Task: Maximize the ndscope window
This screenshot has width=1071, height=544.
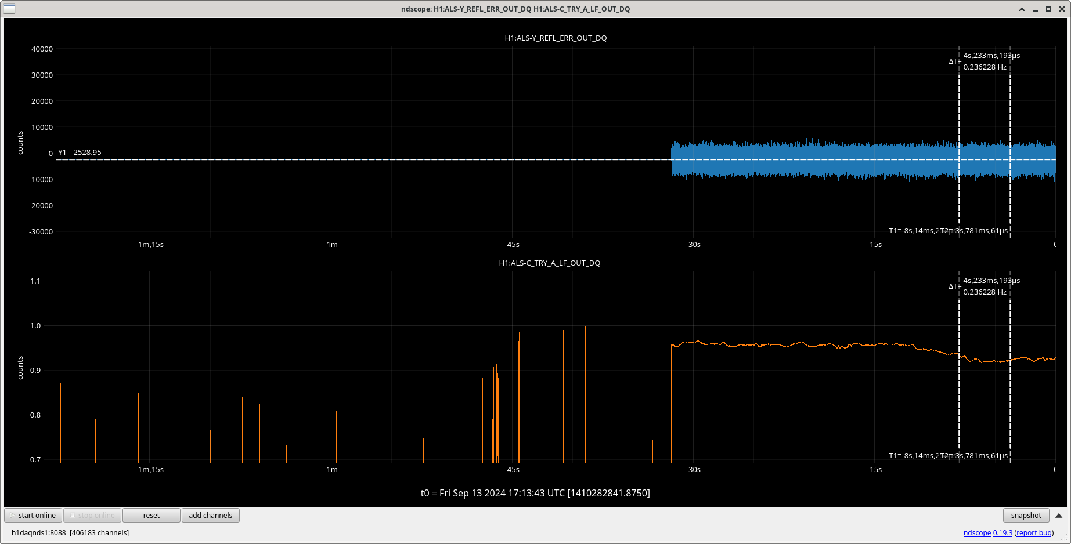Action: click(1049, 9)
